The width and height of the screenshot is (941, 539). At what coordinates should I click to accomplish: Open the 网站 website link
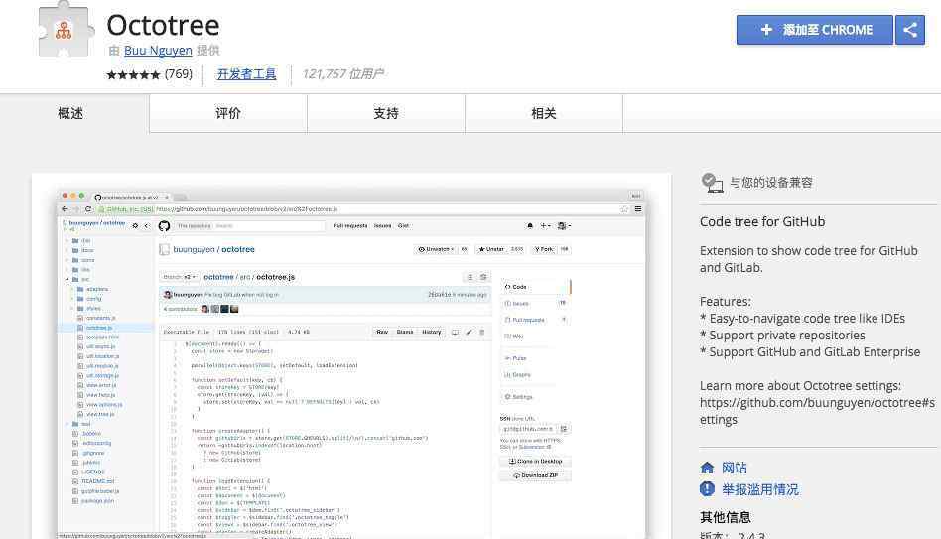tap(735, 468)
